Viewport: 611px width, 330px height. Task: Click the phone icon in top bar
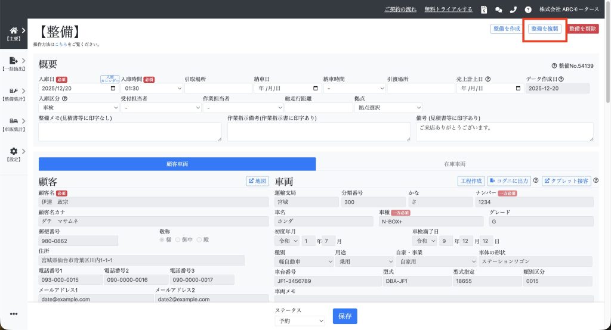513,10
